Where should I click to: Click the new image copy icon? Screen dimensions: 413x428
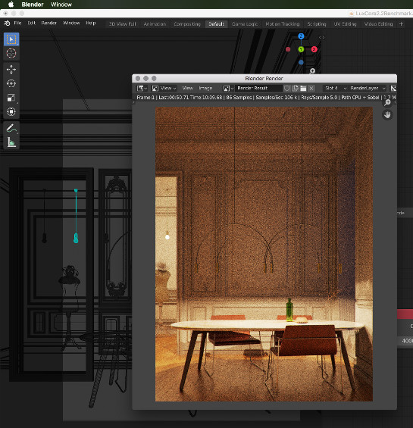(296, 88)
